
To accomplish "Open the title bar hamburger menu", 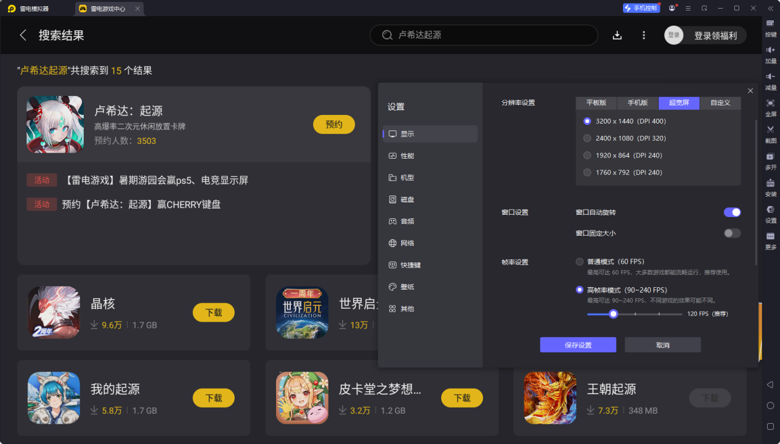I will click(x=688, y=8).
